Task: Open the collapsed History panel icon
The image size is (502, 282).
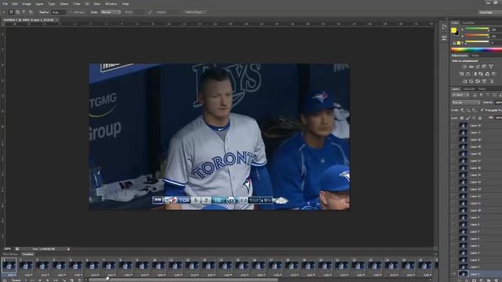Action: point(444,27)
